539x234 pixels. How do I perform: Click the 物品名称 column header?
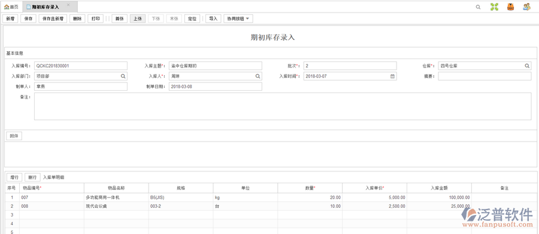pos(116,188)
